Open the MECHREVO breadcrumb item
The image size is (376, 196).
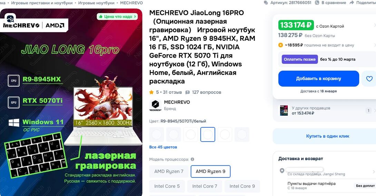coord(131,3)
